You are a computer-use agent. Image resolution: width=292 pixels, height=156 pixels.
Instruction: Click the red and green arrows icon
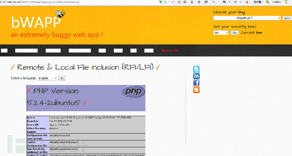pos(286,2)
